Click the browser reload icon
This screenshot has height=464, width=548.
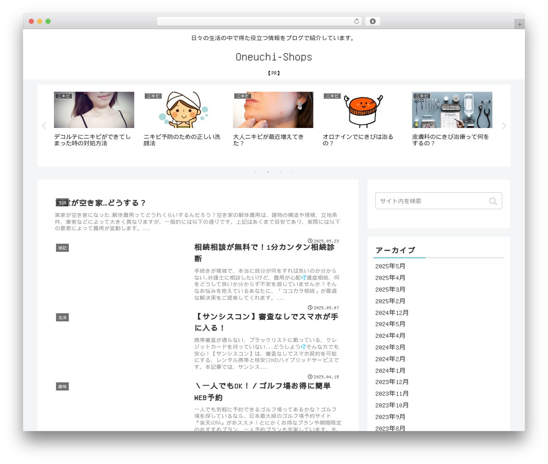[356, 21]
